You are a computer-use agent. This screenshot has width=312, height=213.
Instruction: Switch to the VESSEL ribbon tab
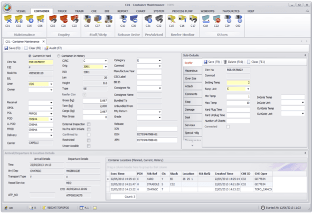click(x=21, y=11)
